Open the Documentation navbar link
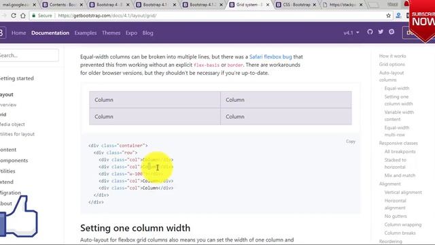Viewport: 435px width, 245px height. [50, 33]
